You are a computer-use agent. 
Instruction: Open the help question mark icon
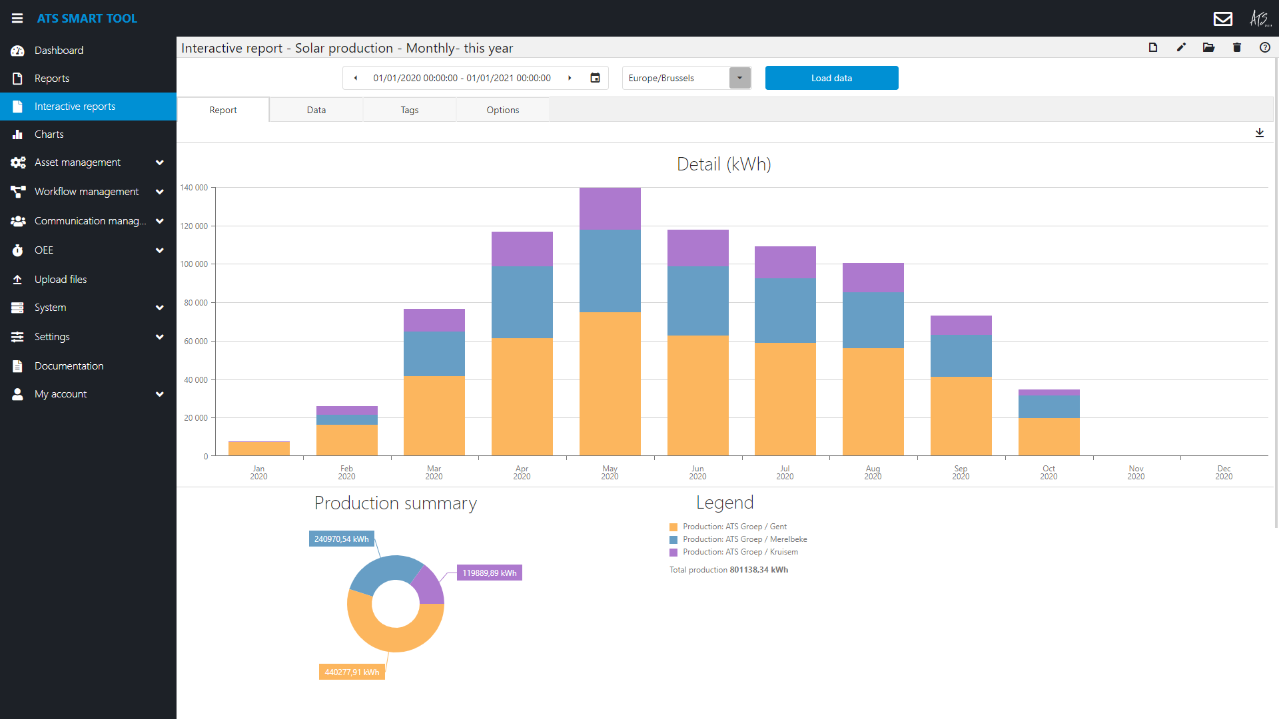(1266, 47)
